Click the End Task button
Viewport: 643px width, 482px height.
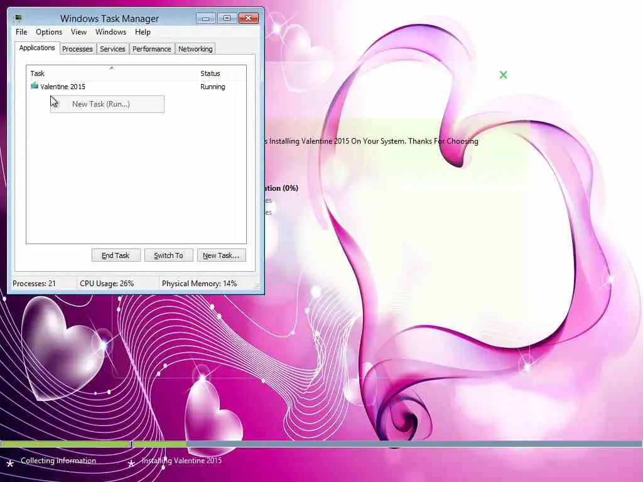(x=116, y=255)
